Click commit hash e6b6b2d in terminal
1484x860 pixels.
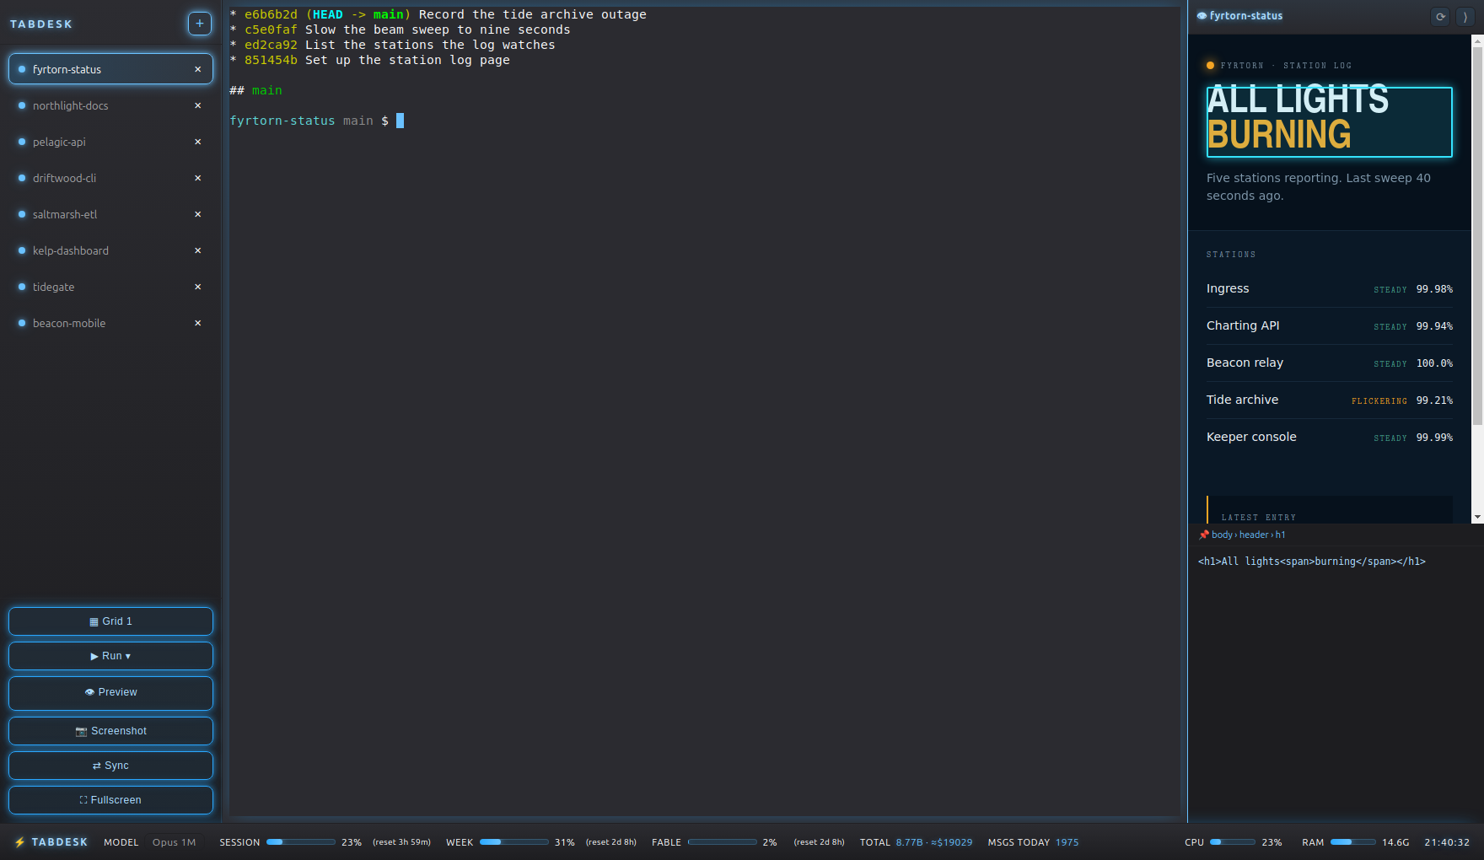click(x=271, y=14)
